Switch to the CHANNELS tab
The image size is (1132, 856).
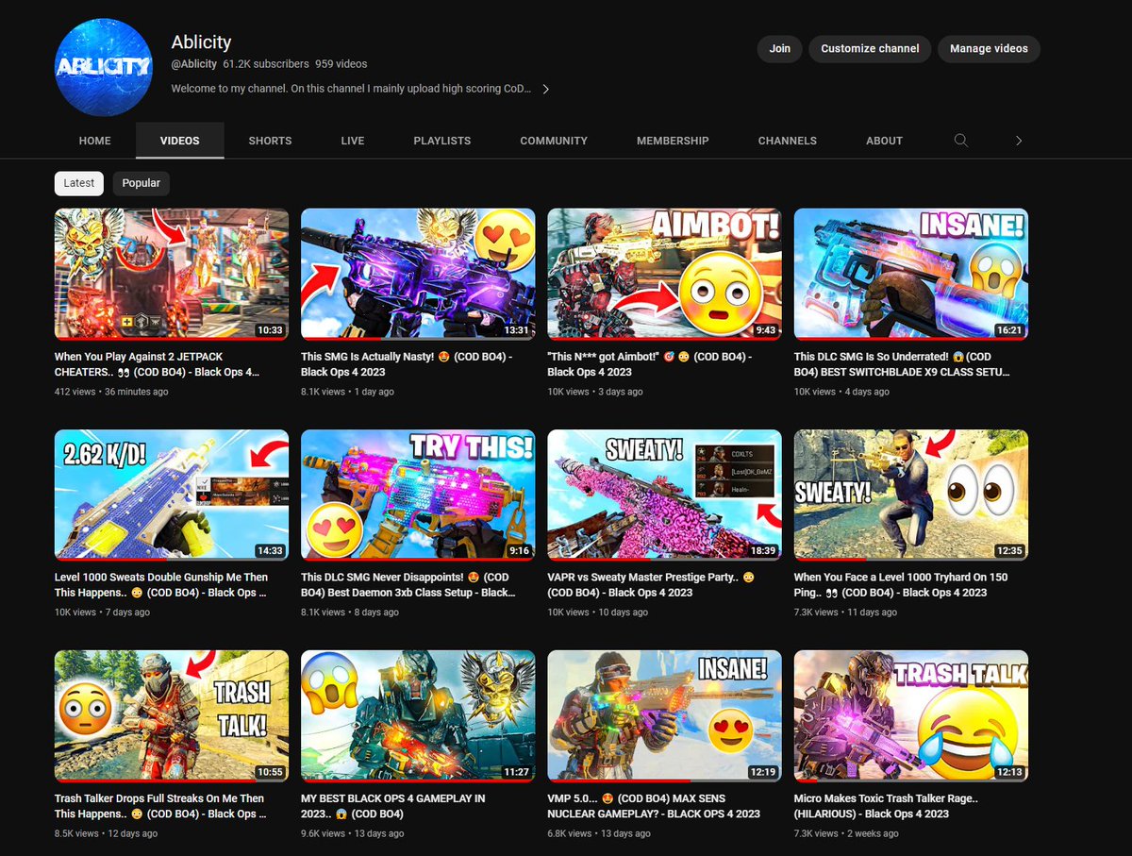pos(788,141)
